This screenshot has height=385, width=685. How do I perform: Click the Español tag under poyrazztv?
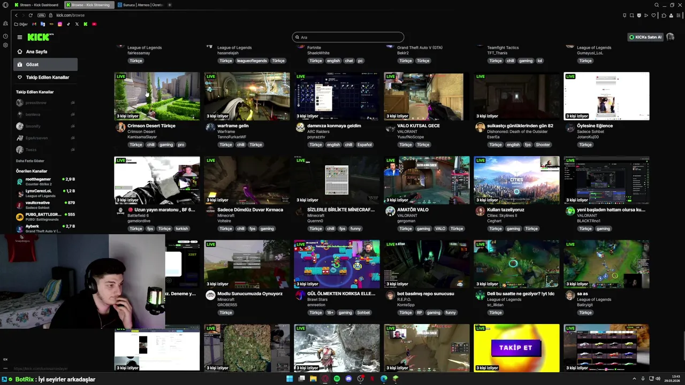364,144
